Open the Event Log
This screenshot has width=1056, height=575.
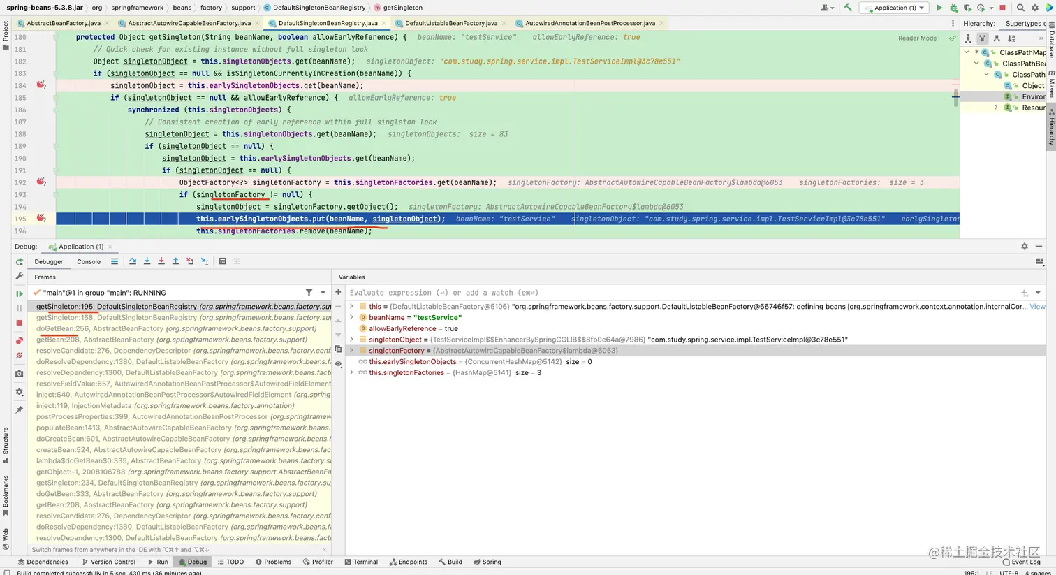pos(1021,562)
